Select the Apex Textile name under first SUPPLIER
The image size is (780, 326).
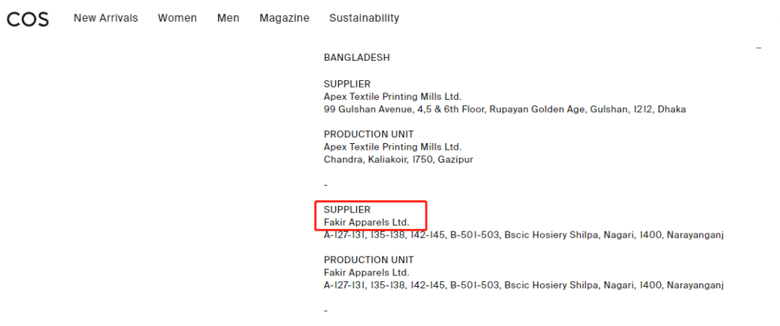(392, 97)
